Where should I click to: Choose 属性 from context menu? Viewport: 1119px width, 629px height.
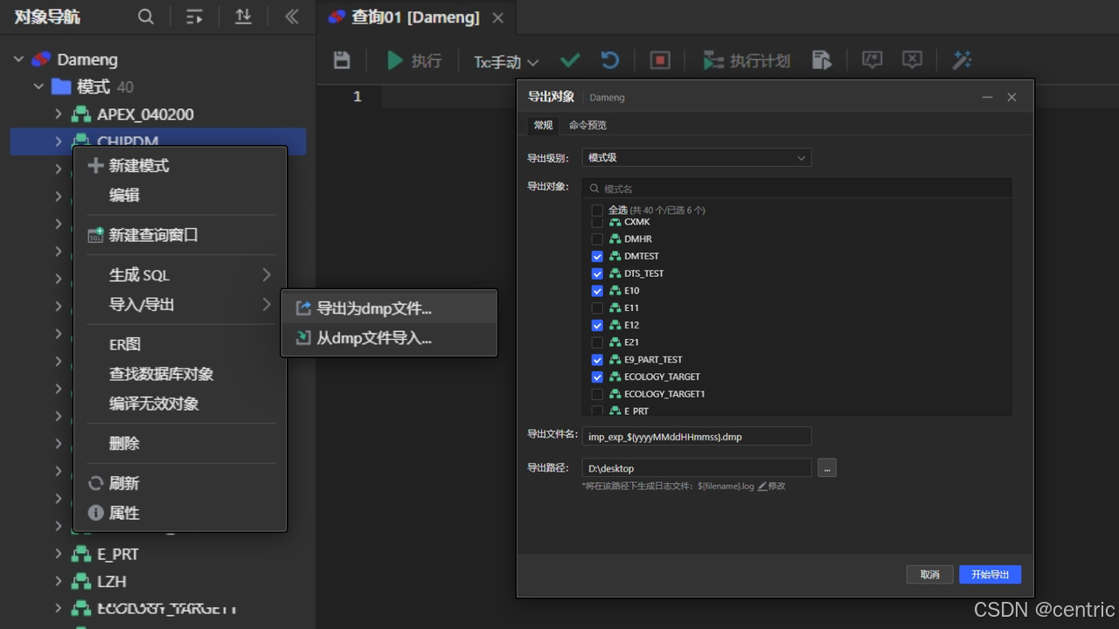[x=181, y=514]
